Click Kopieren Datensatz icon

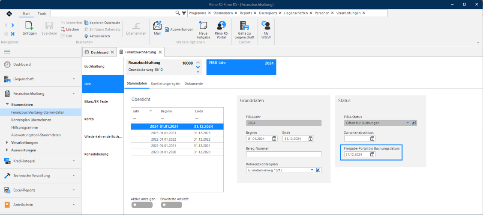[86, 23]
